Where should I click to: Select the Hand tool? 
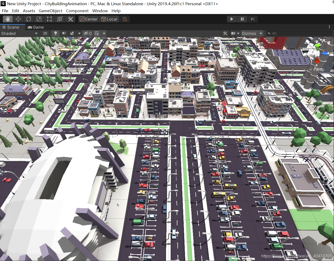(x=8, y=19)
